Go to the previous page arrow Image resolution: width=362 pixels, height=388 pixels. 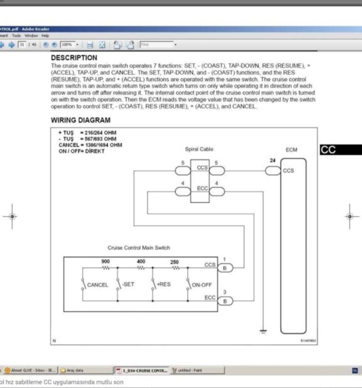2,45
